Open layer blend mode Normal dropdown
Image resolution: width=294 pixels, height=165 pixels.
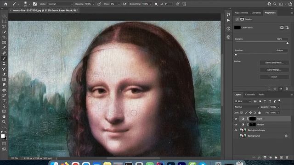click(247, 107)
